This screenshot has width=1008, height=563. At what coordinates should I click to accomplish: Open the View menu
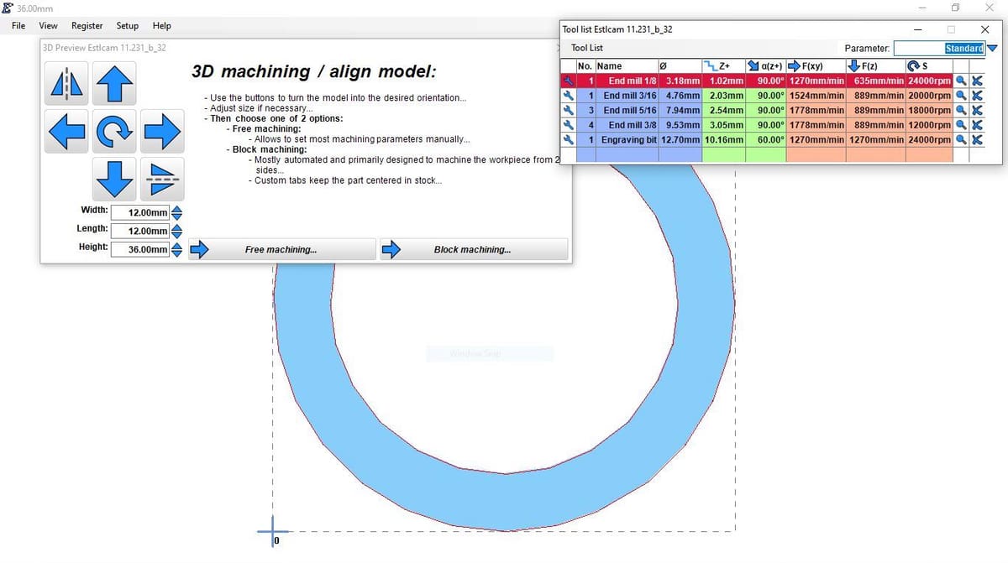pos(49,26)
